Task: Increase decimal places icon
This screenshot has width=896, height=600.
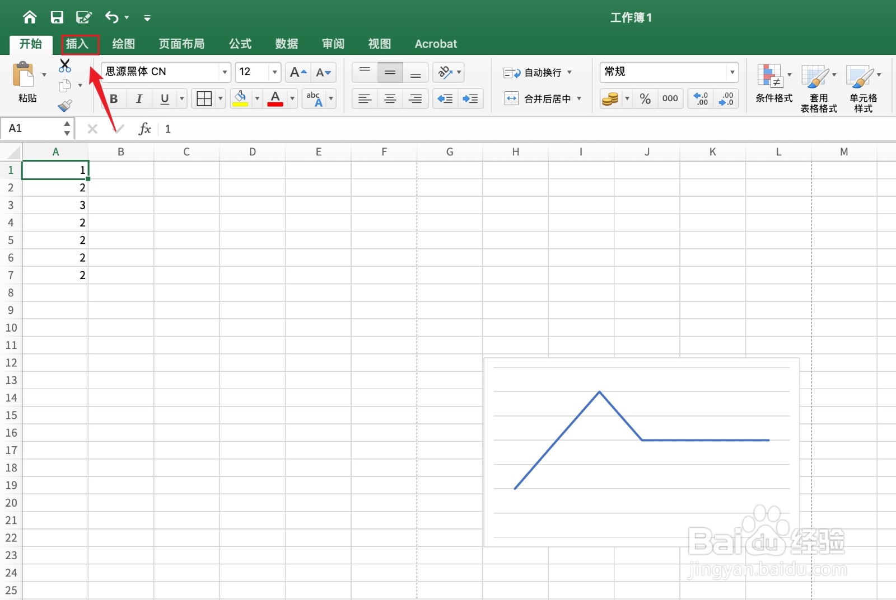Action: (x=701, y=99)
